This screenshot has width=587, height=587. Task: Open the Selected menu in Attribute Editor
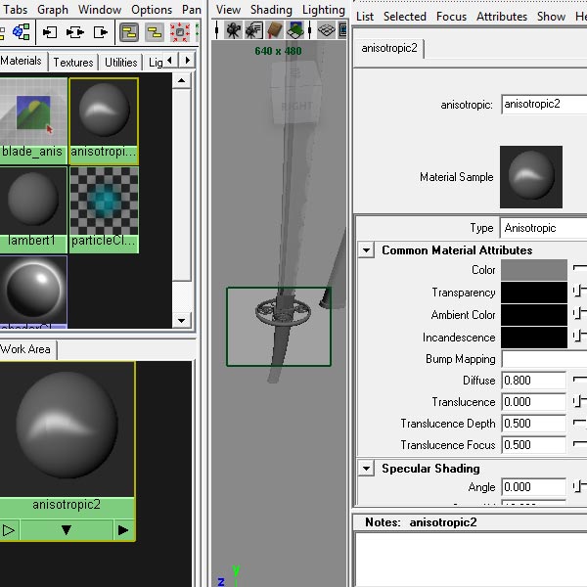(405, 17)
